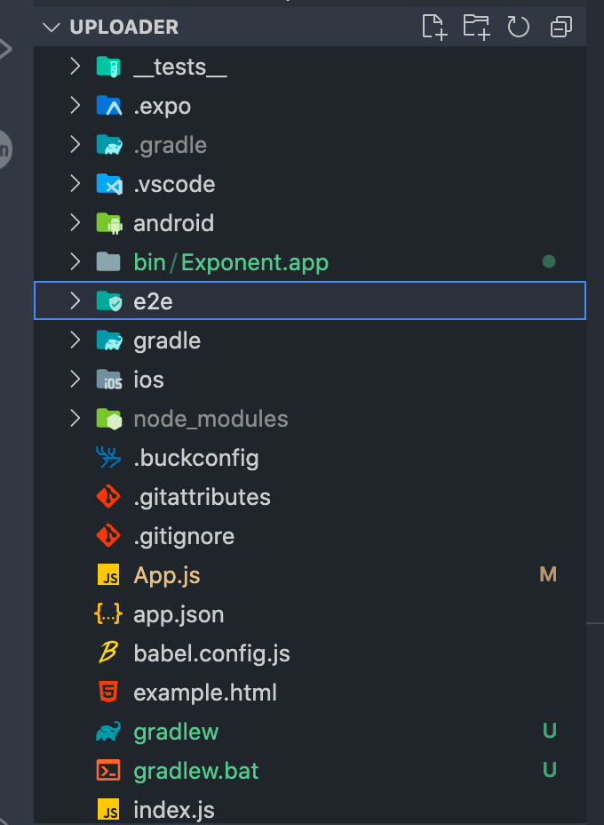
Task: Click the M modified badge beside App.js
Action: click(548, 574)
